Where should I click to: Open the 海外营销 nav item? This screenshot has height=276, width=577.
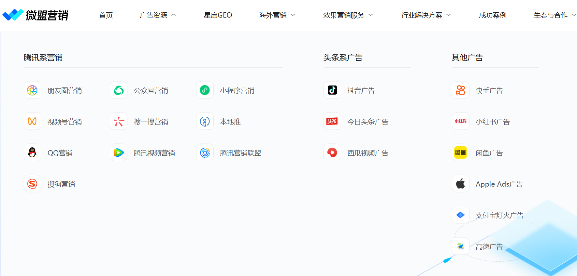click(x=273, y=15)
